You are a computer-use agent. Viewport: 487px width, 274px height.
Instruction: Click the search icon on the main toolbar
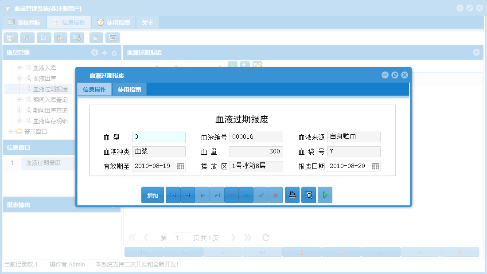click(10, 38)
